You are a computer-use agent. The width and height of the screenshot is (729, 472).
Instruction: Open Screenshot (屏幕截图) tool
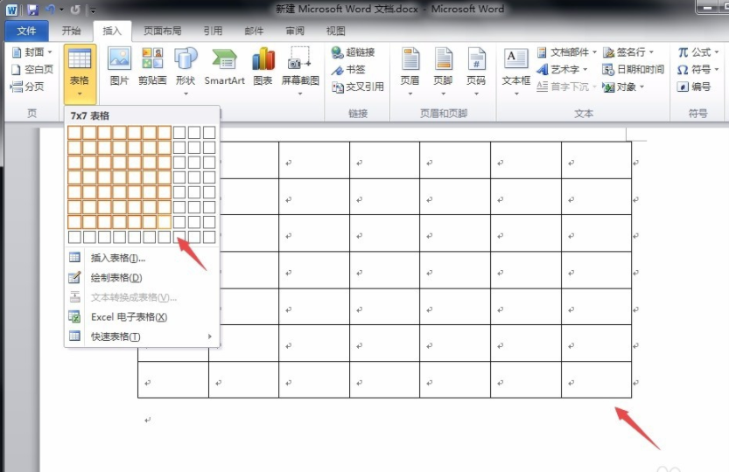300,71
